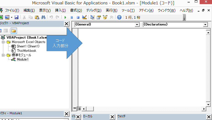Close the ウォッチ window pane
The image size is (212, 120).
tap(209, 117)
